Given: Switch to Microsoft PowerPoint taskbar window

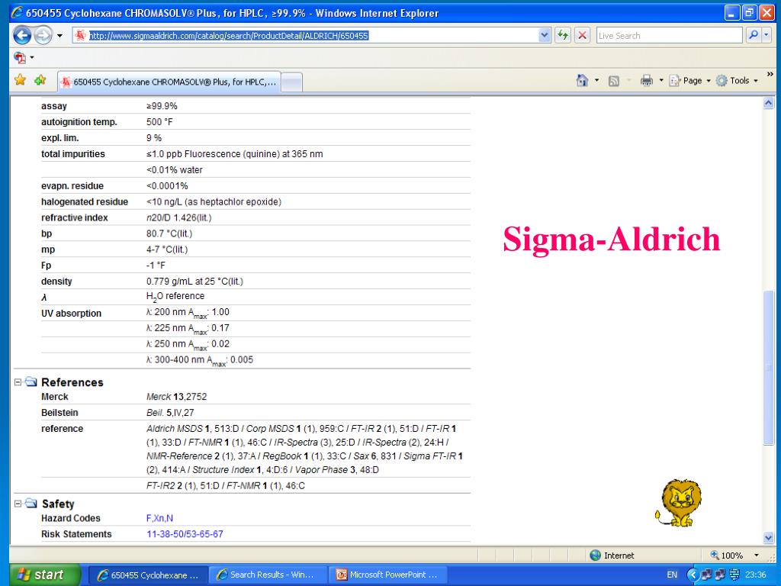Looking at the screenshot, I should tap(387, 575).
